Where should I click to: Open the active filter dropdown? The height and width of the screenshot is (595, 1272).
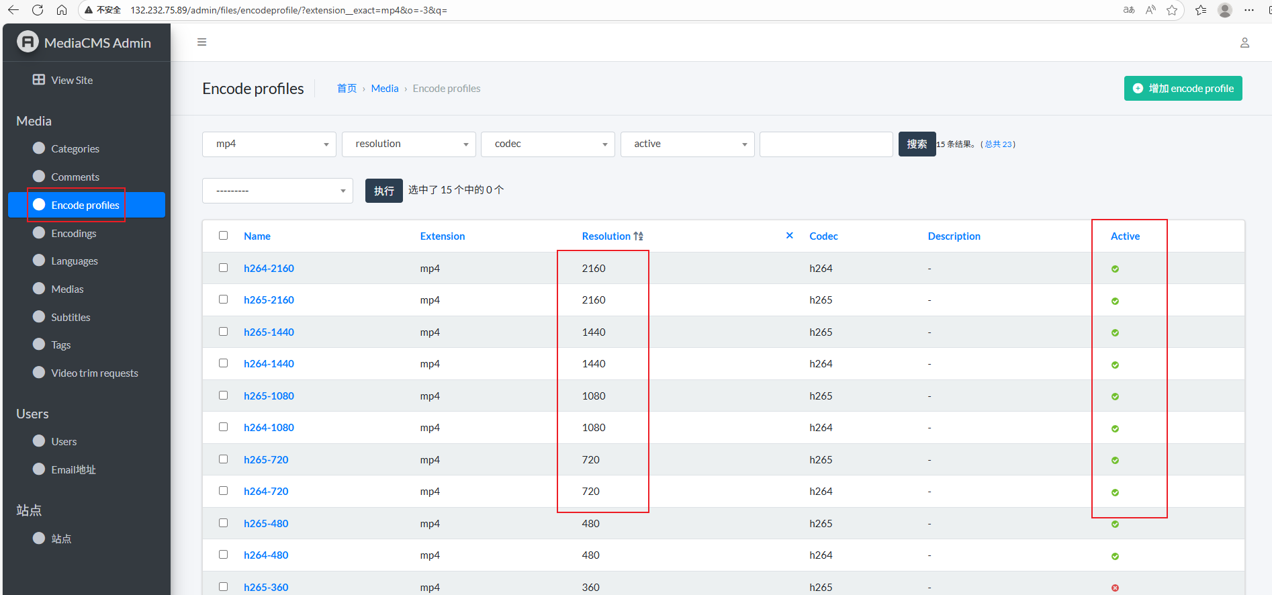687,144
